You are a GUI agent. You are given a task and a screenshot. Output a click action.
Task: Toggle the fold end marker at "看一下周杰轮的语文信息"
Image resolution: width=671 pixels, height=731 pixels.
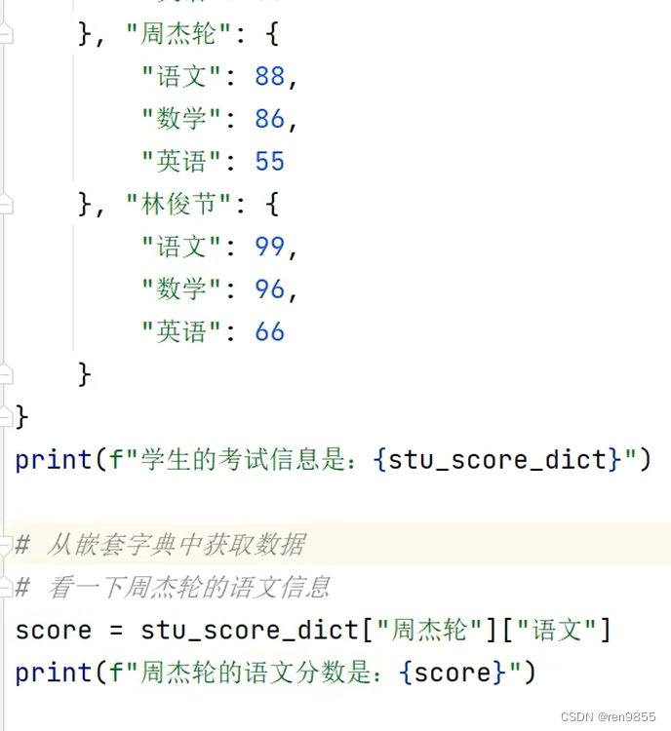[x=6, y=587]
